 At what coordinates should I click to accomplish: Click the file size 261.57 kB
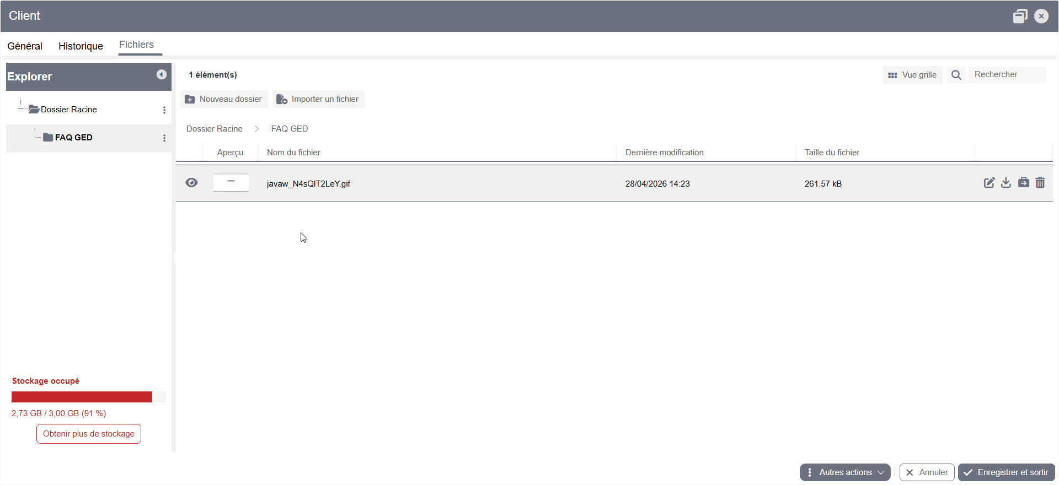[823, 184]
